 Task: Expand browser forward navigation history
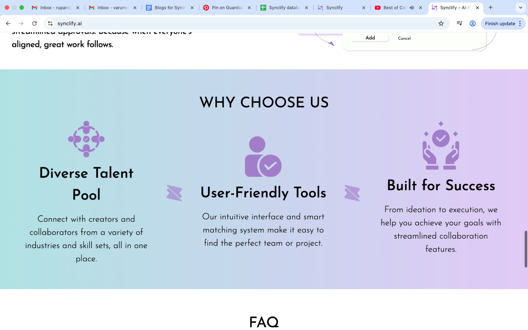(21, 23)
